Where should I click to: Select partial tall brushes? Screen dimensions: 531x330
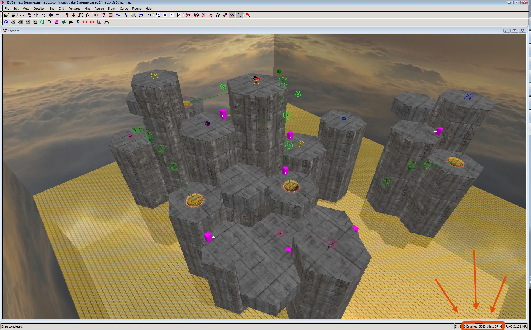(x=81, y=15)
